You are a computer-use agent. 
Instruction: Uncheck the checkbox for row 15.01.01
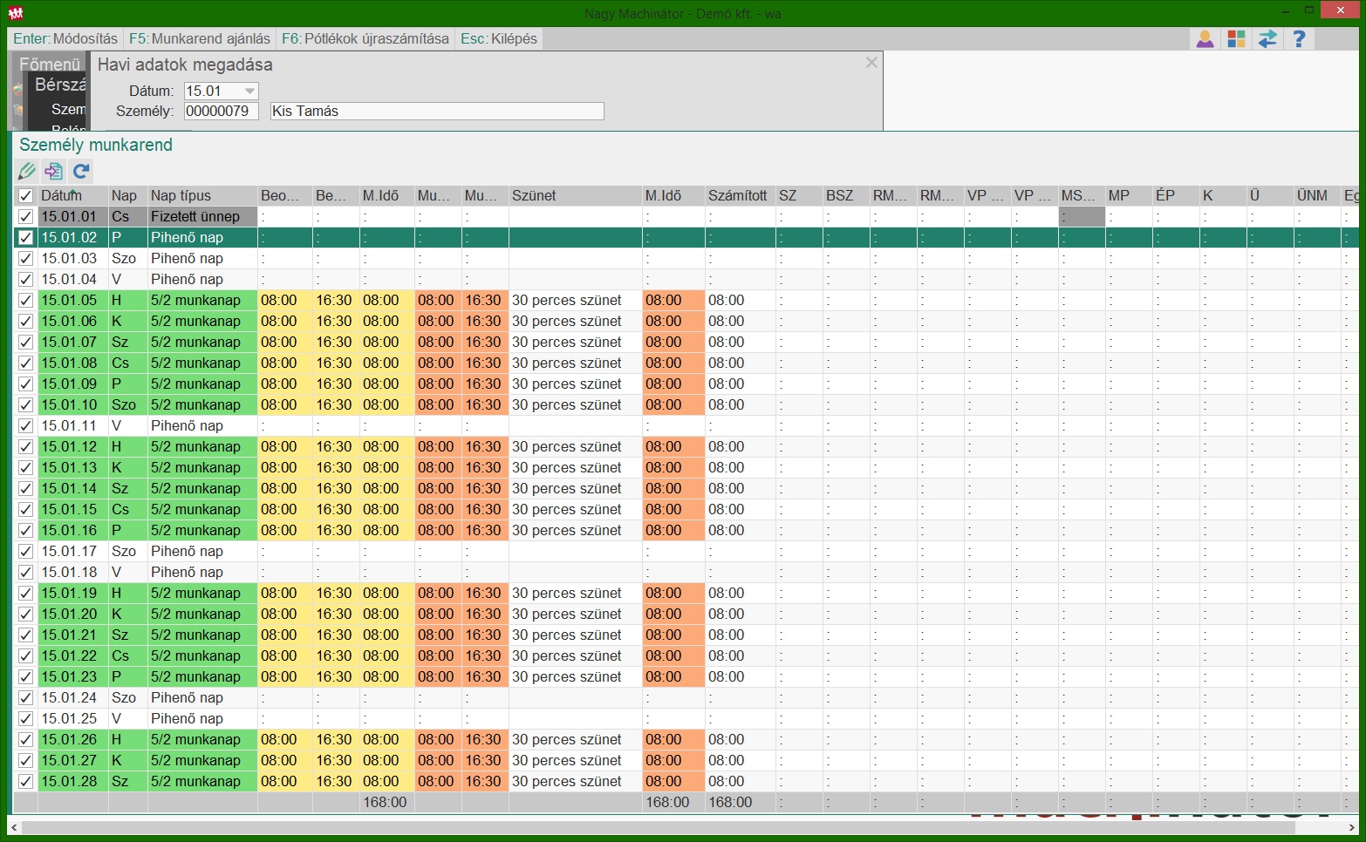click(26, 217)
